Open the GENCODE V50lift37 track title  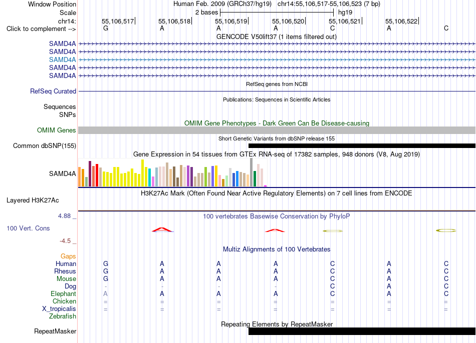(276, 36)
